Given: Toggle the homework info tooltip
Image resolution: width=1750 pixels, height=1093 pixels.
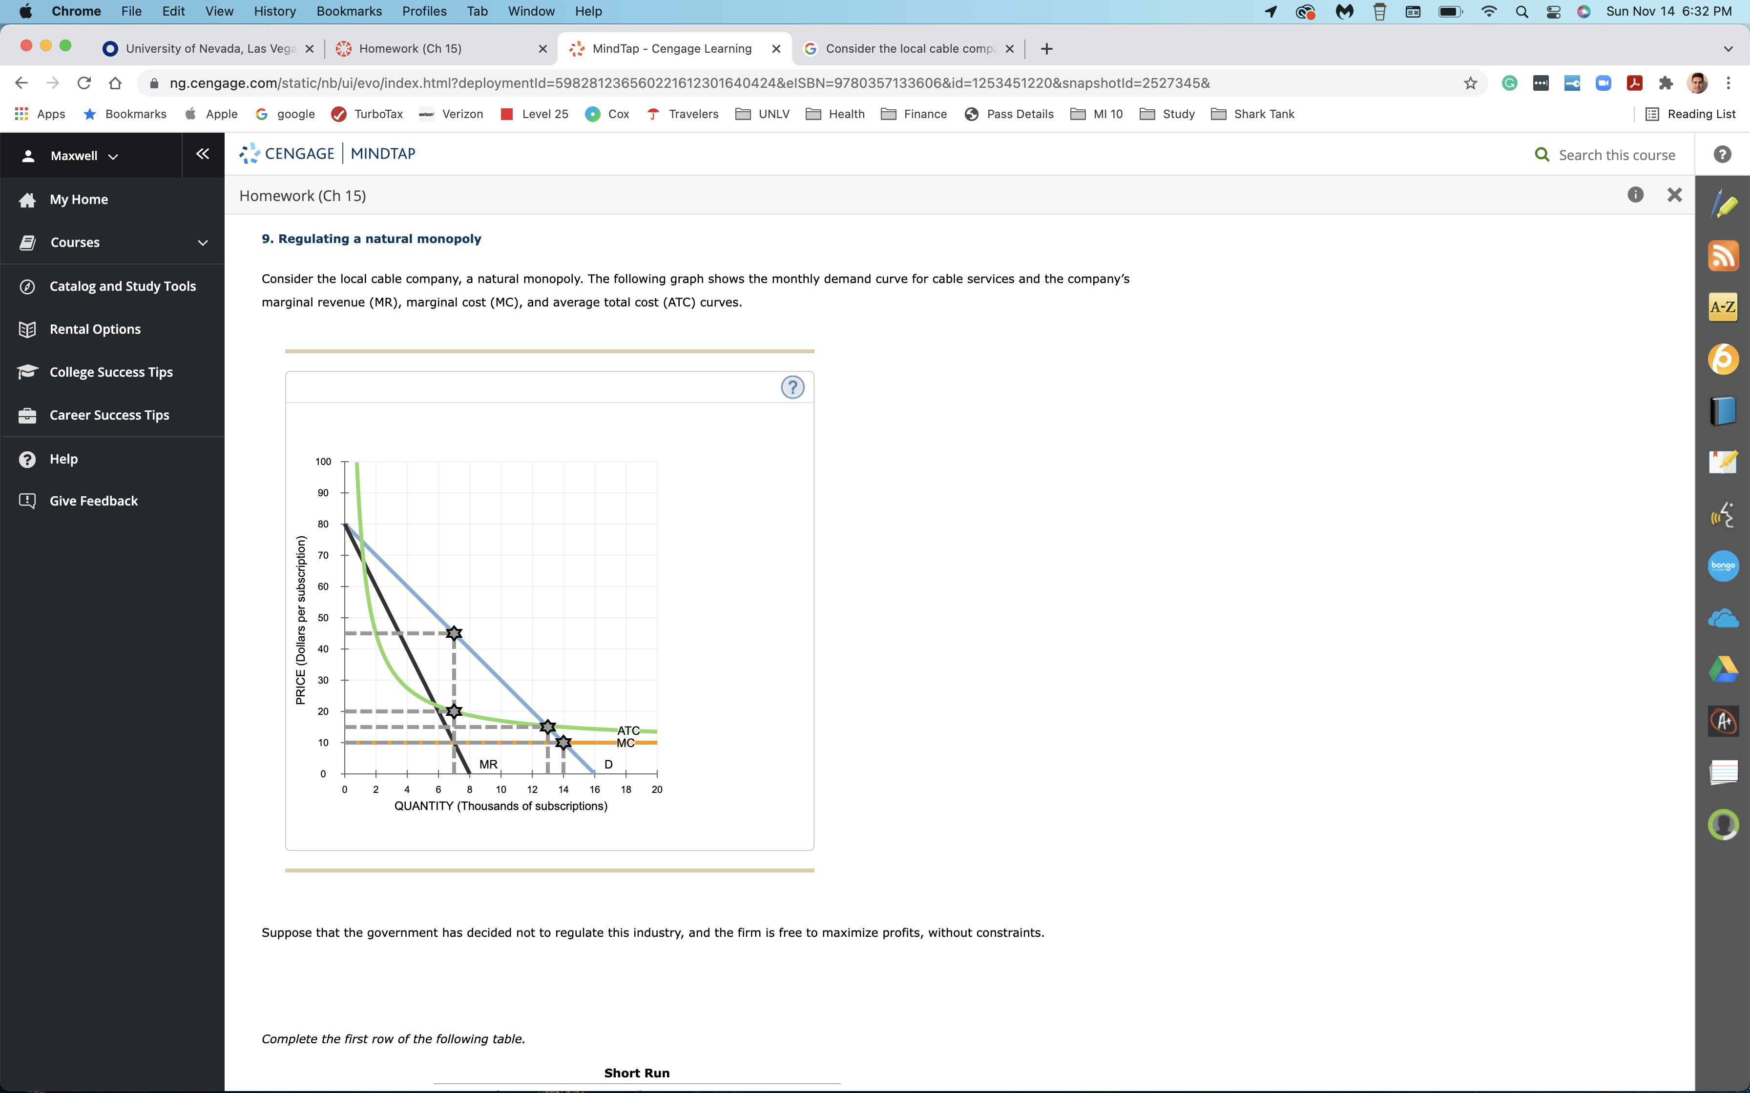Looking at the screenshot, I should [1636, 195].
